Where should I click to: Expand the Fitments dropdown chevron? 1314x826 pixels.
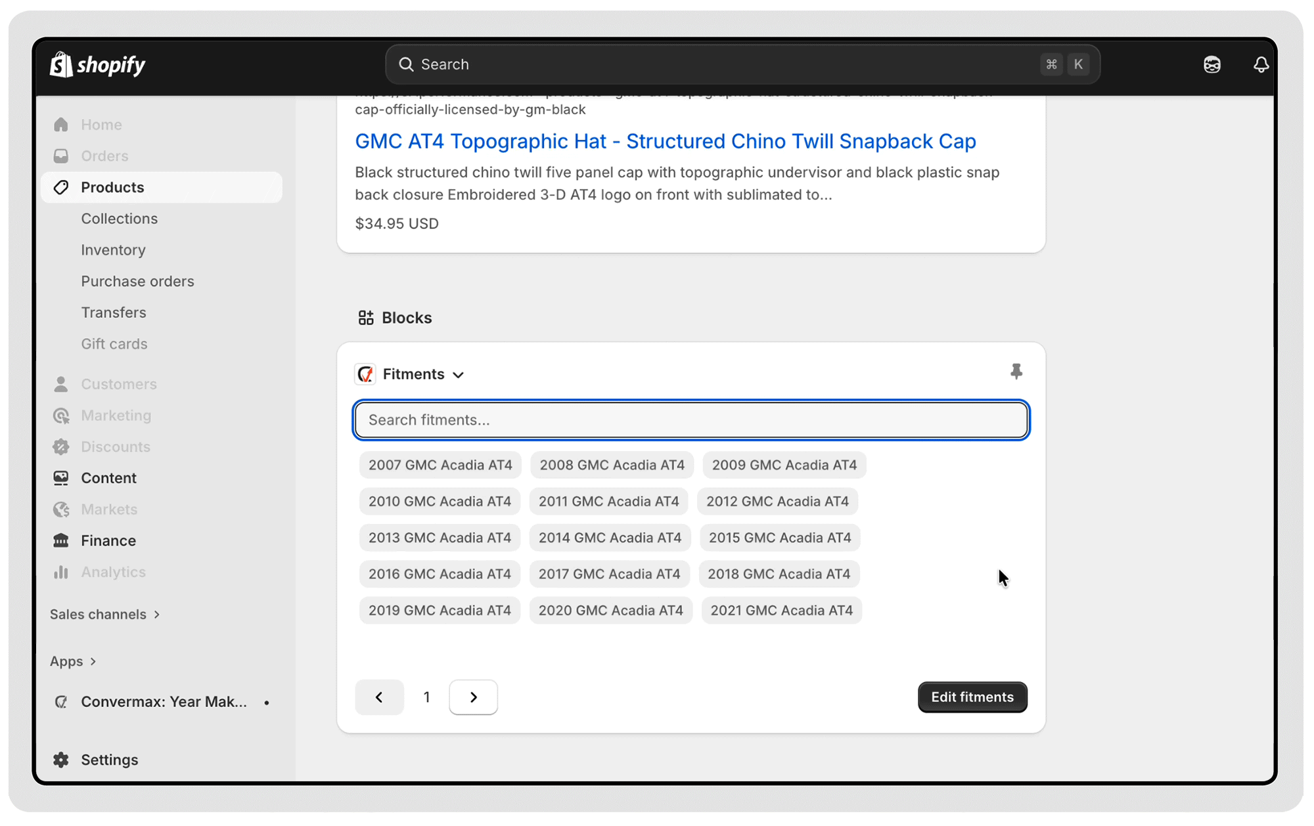coord(459,375)
